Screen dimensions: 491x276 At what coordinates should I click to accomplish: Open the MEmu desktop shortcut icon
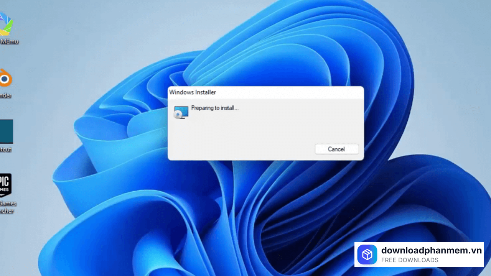click(6, 23)
